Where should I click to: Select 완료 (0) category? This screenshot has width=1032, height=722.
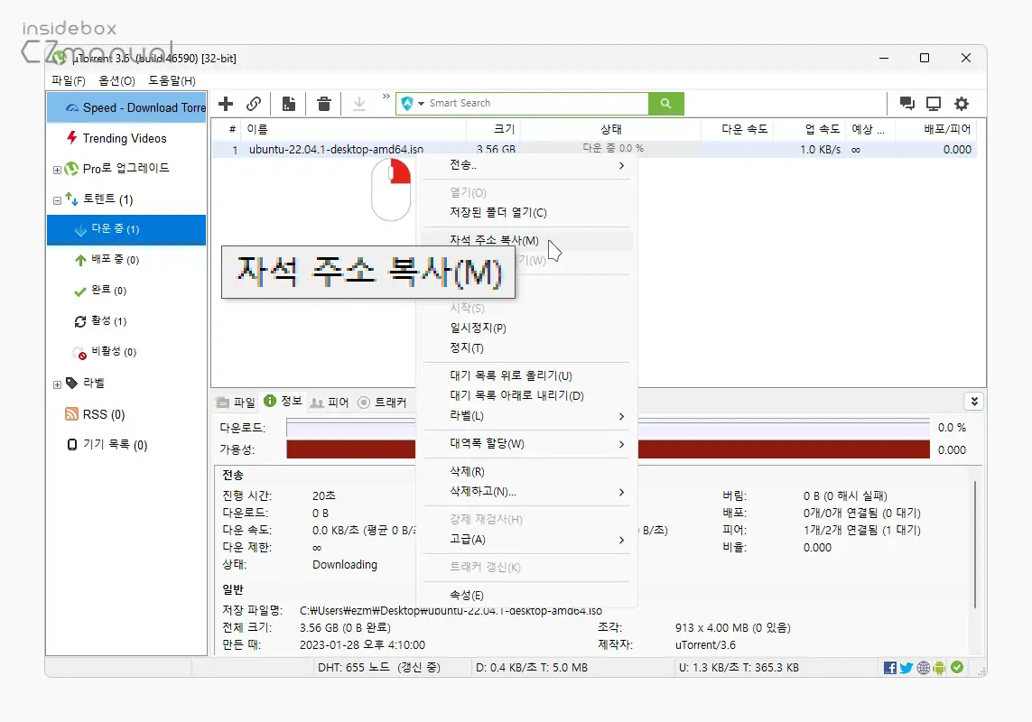(x=108, y=291)
